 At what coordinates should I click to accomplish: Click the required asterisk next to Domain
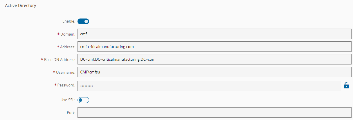click(58, 34)
